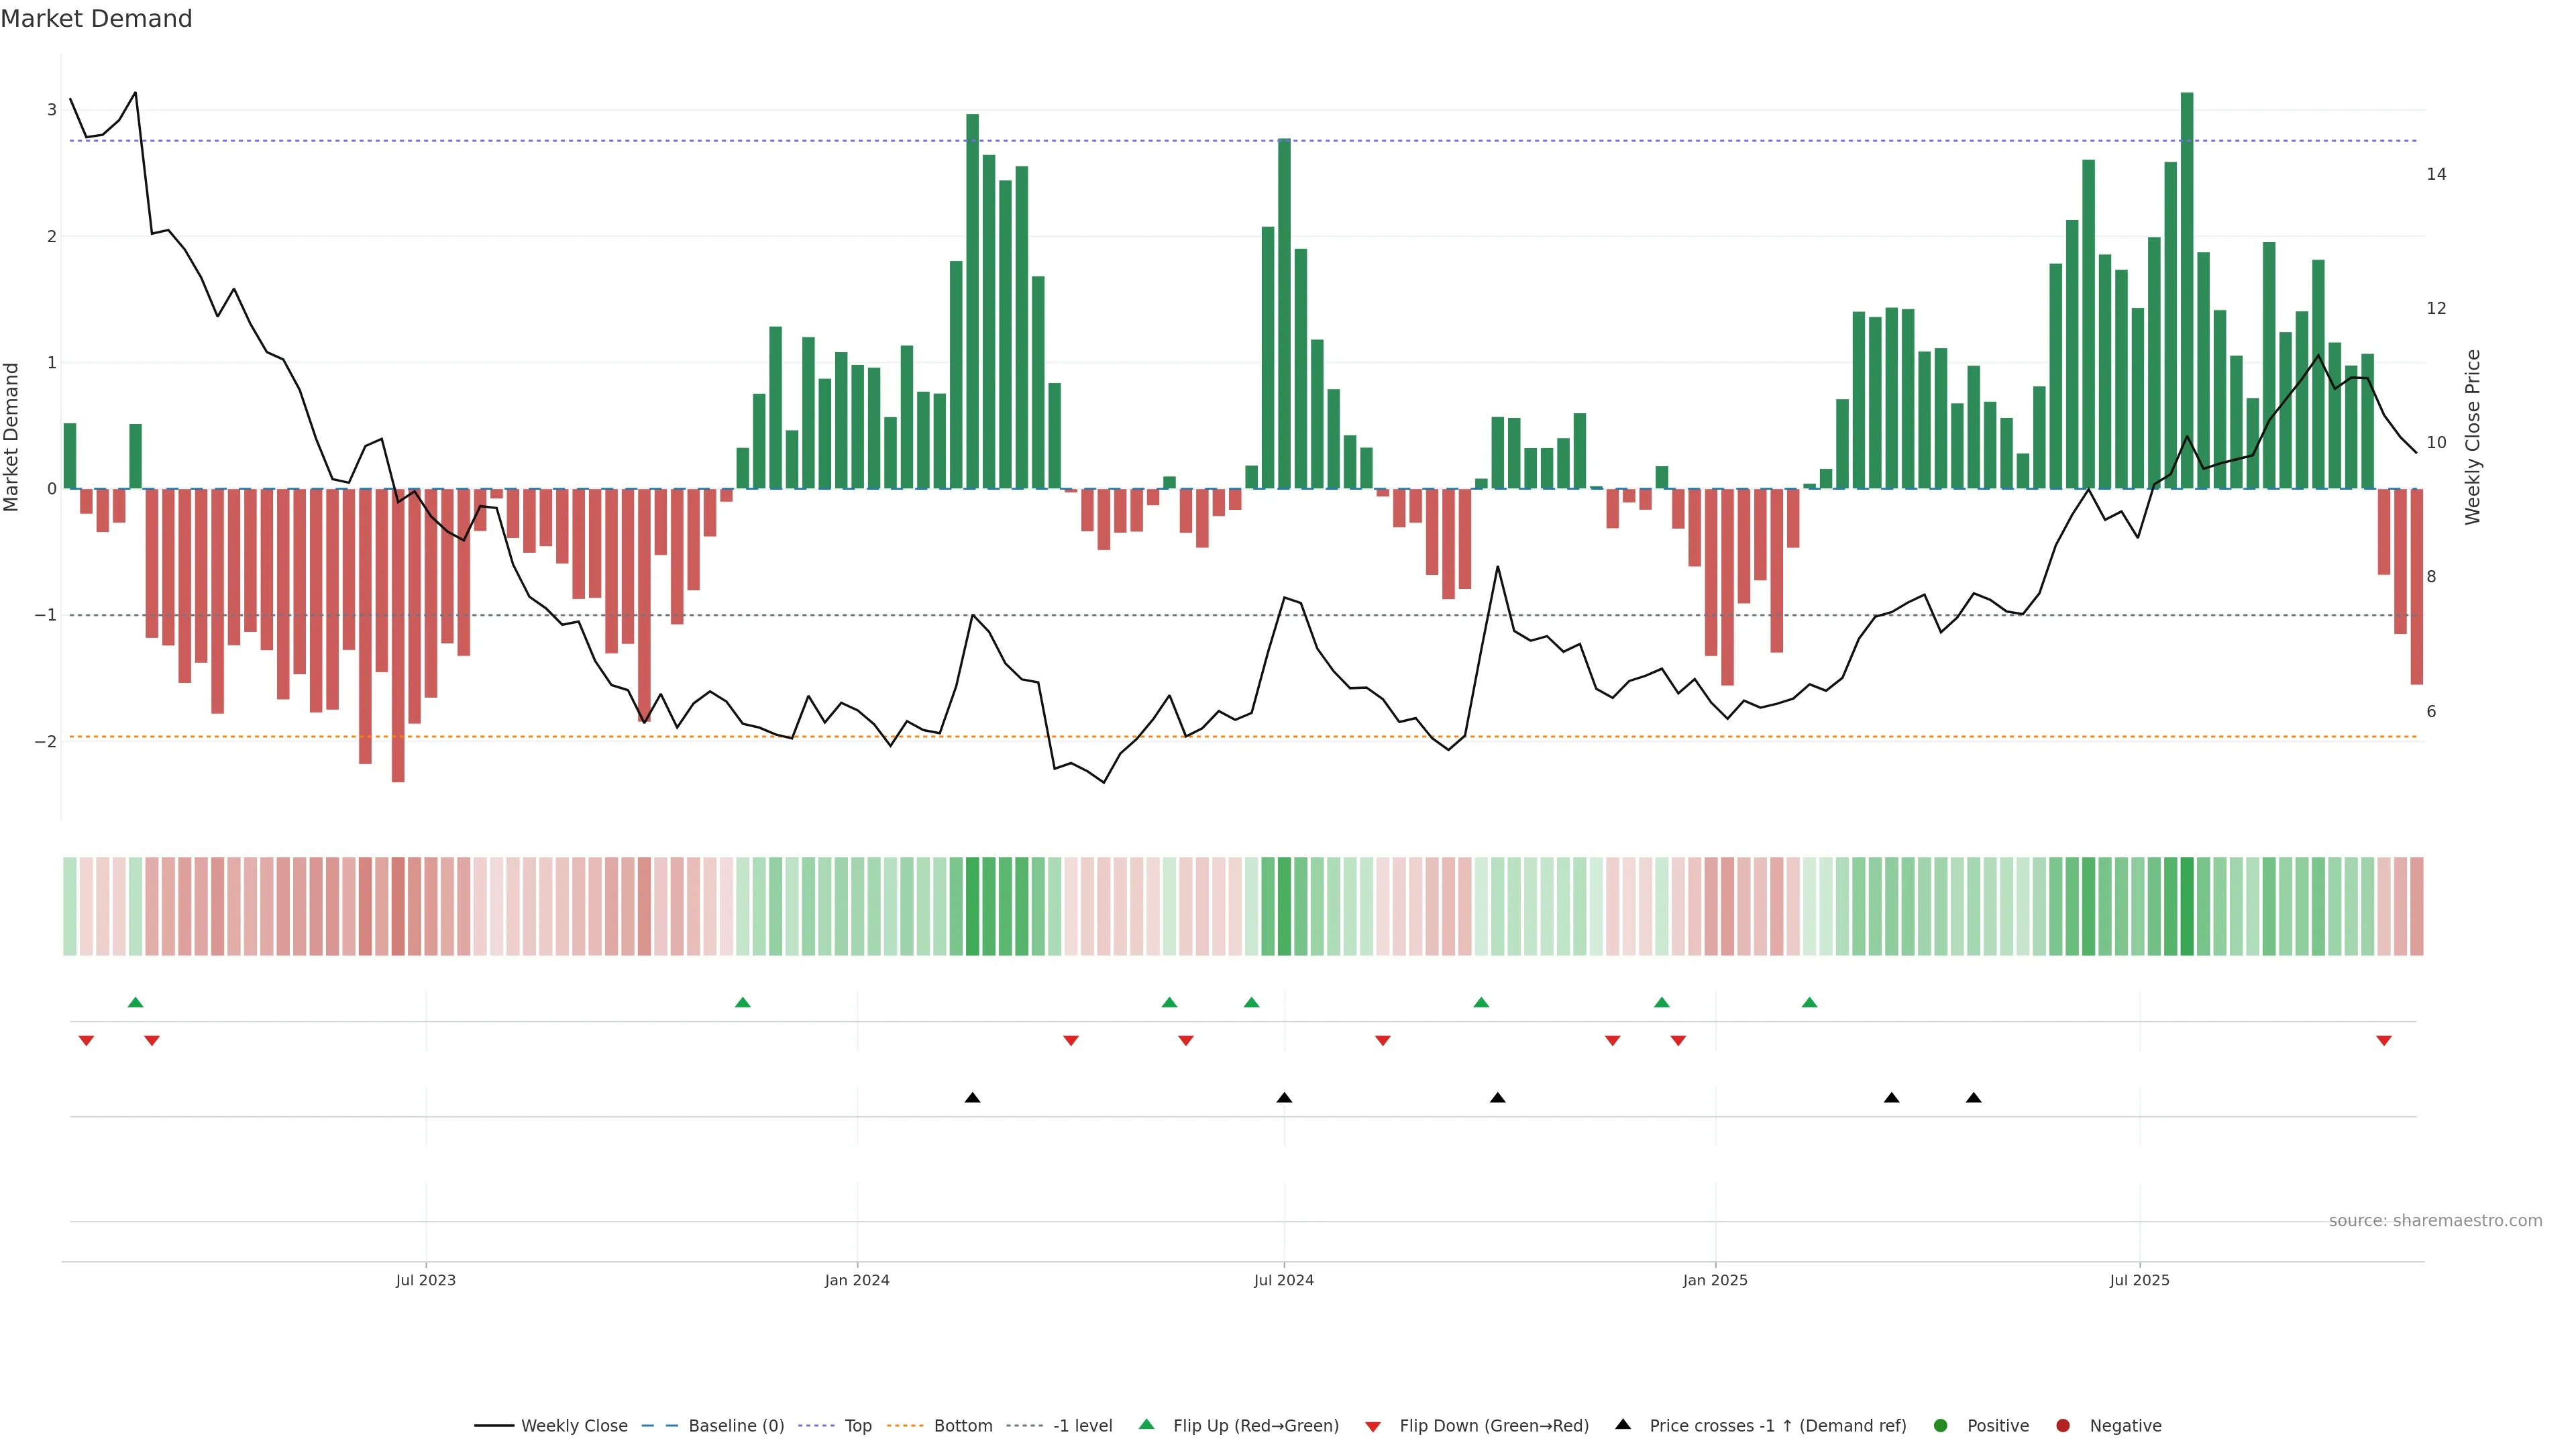2576x1449 pixels.
Task: Click the green Positive legend dot
Action: 1941,1426
